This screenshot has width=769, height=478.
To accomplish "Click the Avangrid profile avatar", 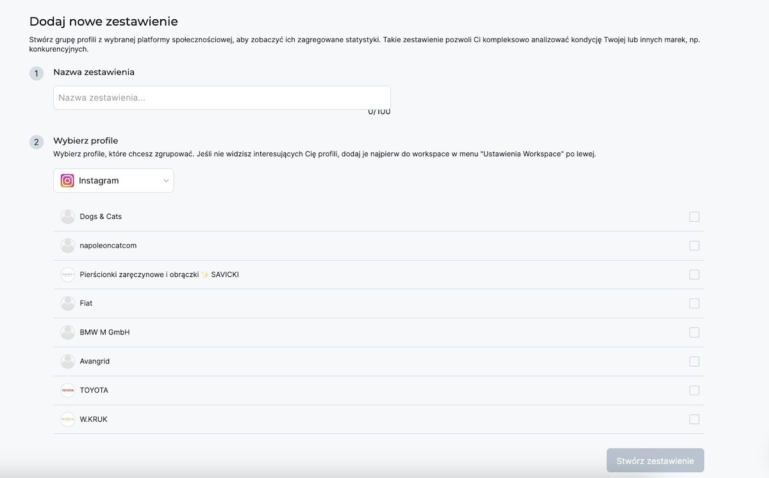I will 68,361.
